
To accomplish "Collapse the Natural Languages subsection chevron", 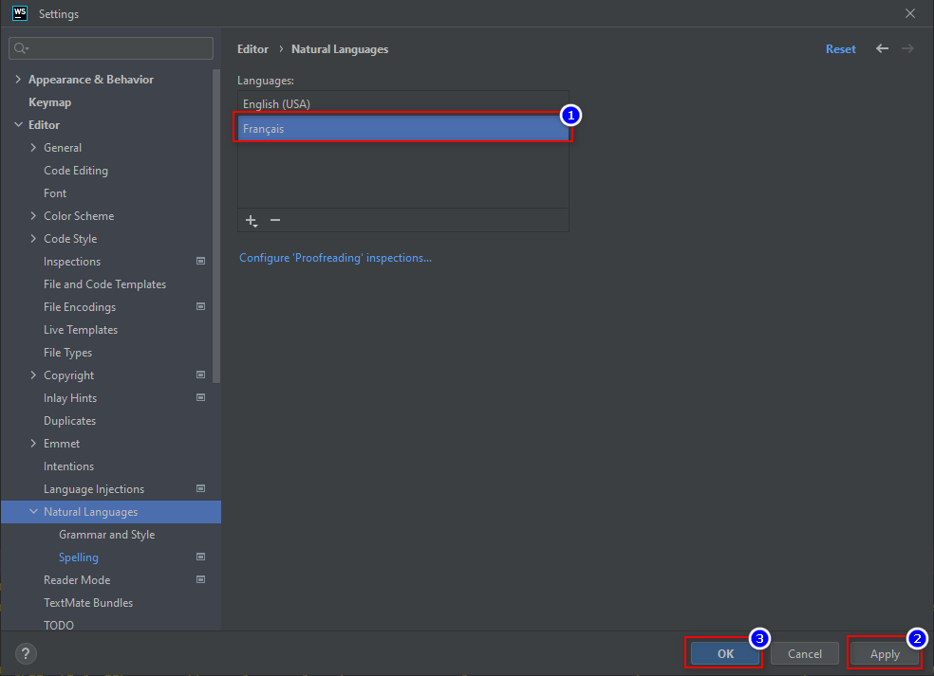I will (33, 511).
